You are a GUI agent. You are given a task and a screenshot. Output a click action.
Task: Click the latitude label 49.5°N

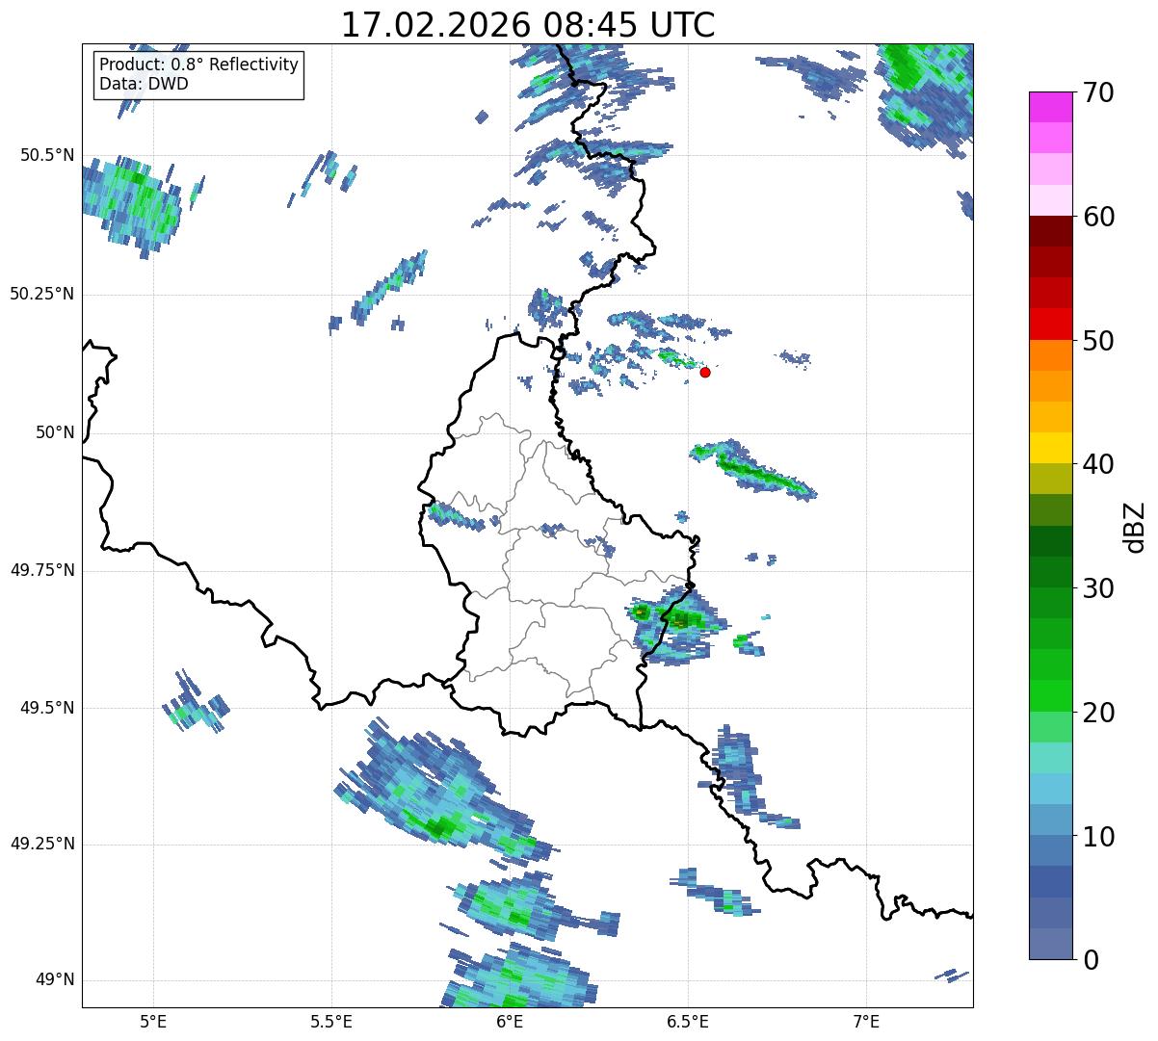click(x=47, y=708)
